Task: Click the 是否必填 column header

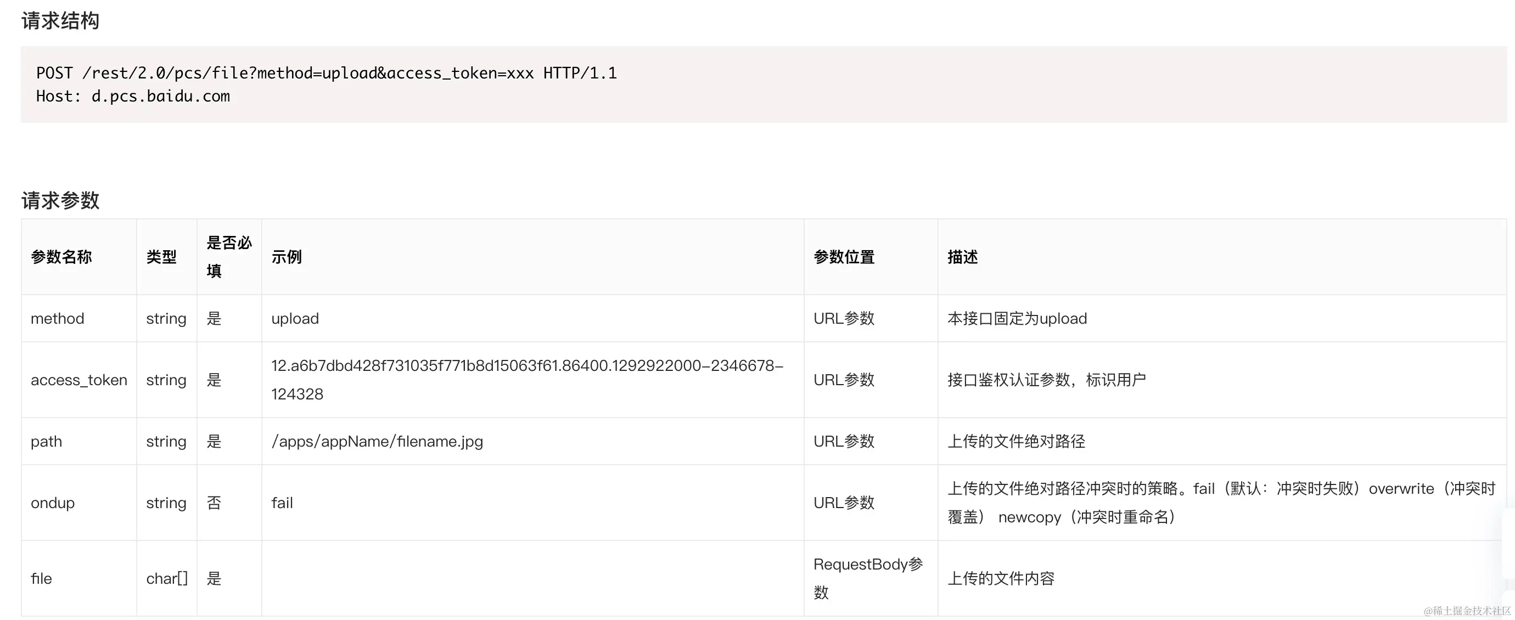Action: pos(229,257)
